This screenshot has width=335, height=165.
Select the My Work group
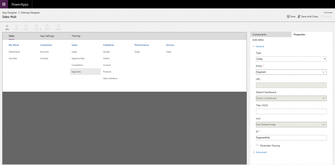coord(14,45)
